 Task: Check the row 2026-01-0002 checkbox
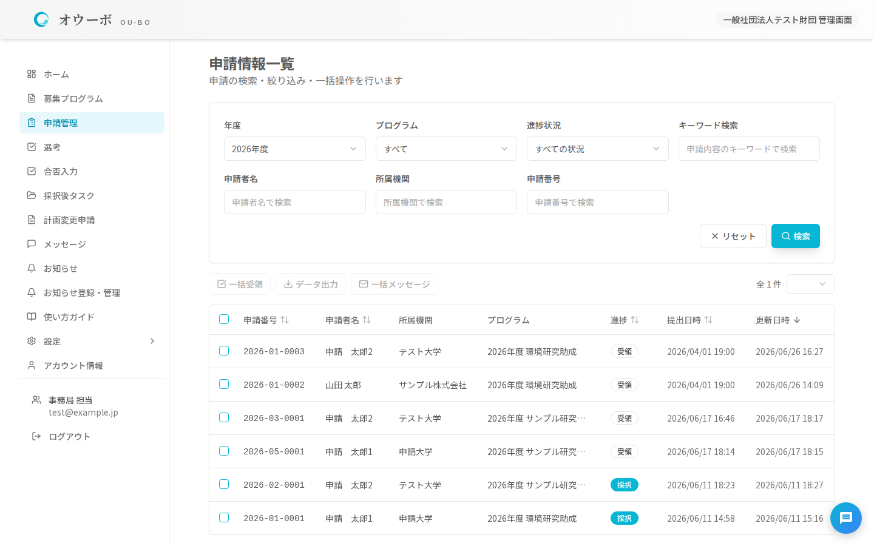point(224,384)
